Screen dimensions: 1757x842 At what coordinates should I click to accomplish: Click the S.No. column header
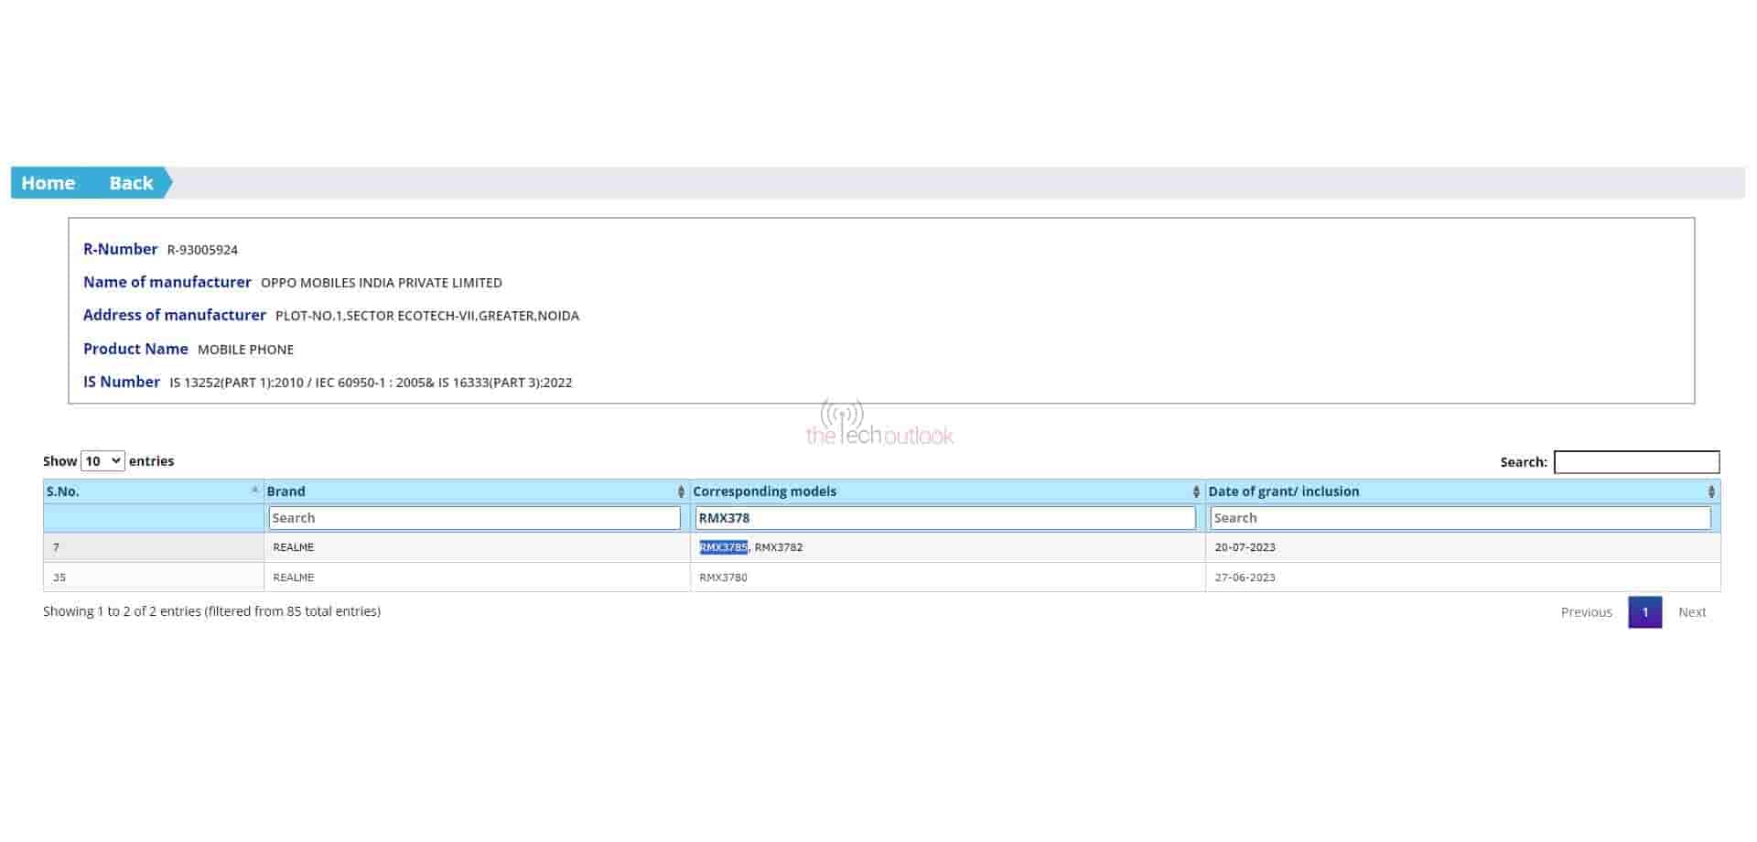point(63,491)
